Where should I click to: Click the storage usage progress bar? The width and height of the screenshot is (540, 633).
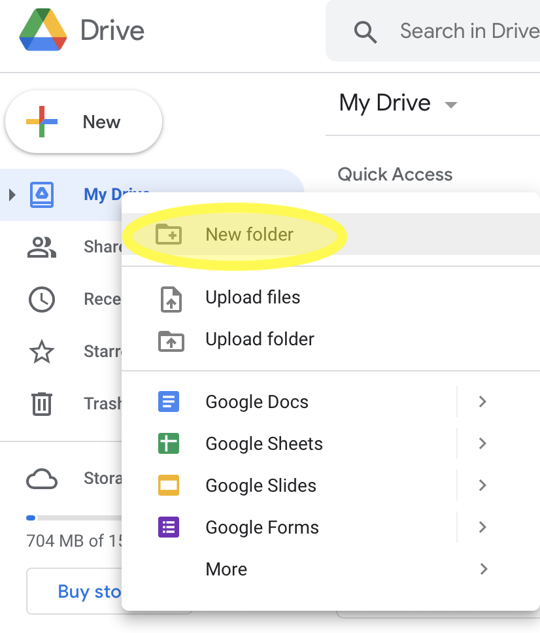(x=74, y=518)
